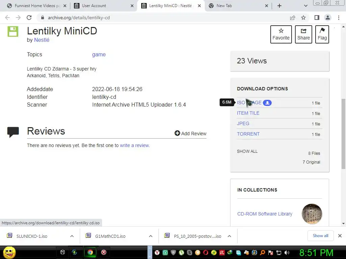Go forward with browser forward arrow
The image size is (346, 259).
click(18, 18)
